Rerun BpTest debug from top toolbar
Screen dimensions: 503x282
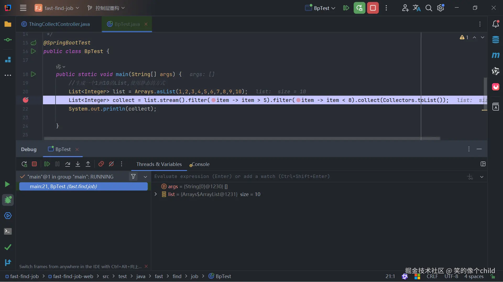pyautogui.click(x=359, y=8)
